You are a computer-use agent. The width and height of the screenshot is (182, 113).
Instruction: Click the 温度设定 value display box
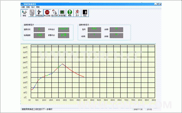point(39,29)
